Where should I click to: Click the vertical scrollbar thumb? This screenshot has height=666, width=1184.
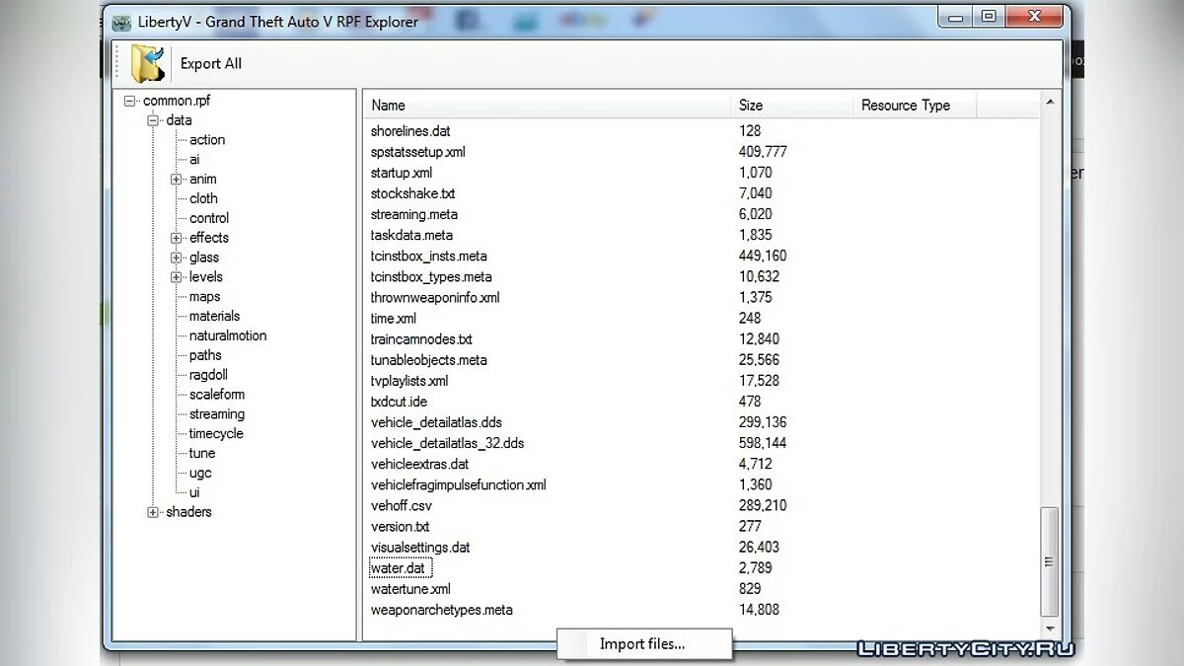click(1049, 562)
